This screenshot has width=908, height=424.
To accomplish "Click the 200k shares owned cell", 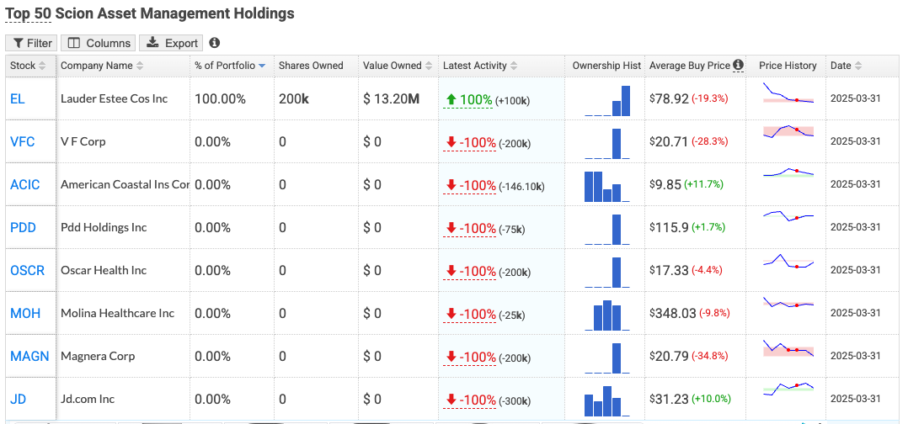I will click(x=294, y=99).
